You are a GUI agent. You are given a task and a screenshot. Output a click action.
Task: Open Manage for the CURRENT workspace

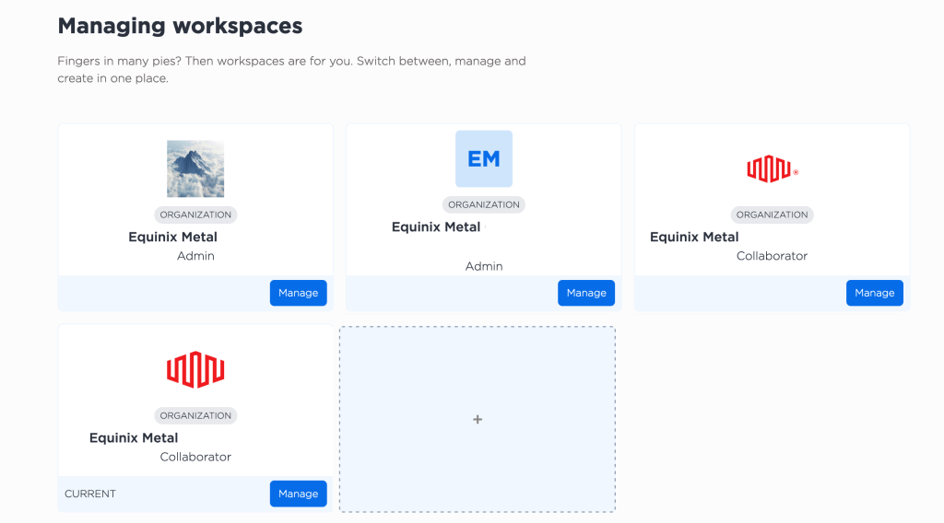click(298, 494)
